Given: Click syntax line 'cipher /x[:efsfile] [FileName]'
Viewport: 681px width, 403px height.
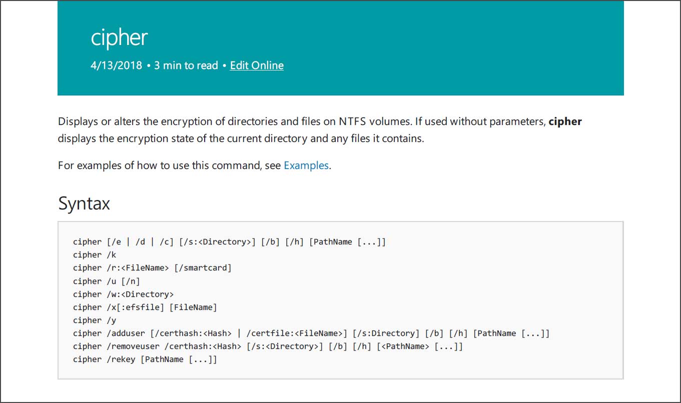Looking at the screenshot, I should point(145,307).
